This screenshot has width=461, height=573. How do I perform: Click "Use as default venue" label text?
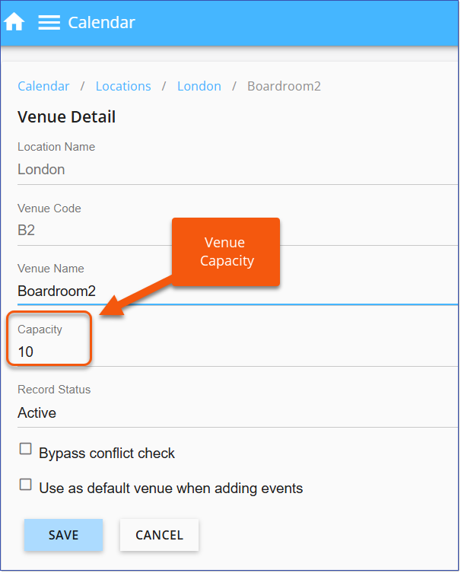[171, 489]
